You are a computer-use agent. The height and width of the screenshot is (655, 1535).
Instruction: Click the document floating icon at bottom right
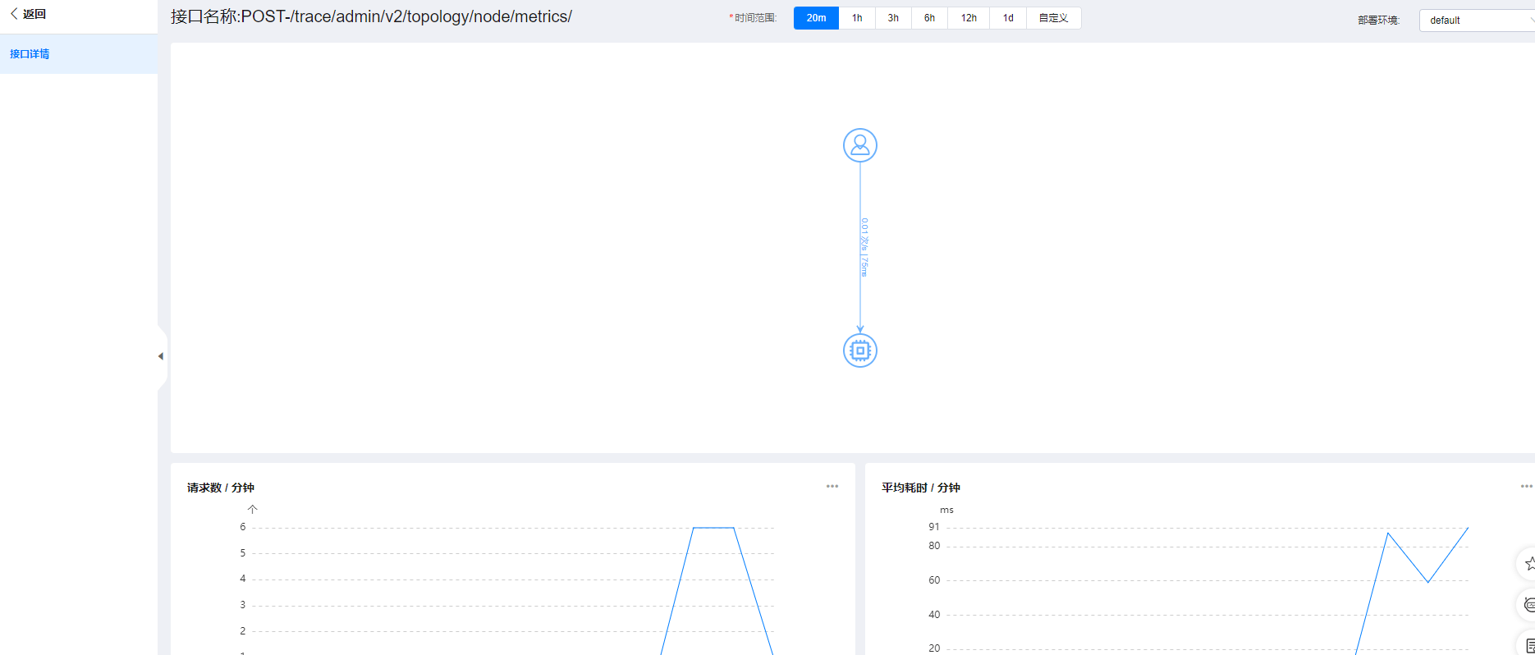tap(1528, 645)
